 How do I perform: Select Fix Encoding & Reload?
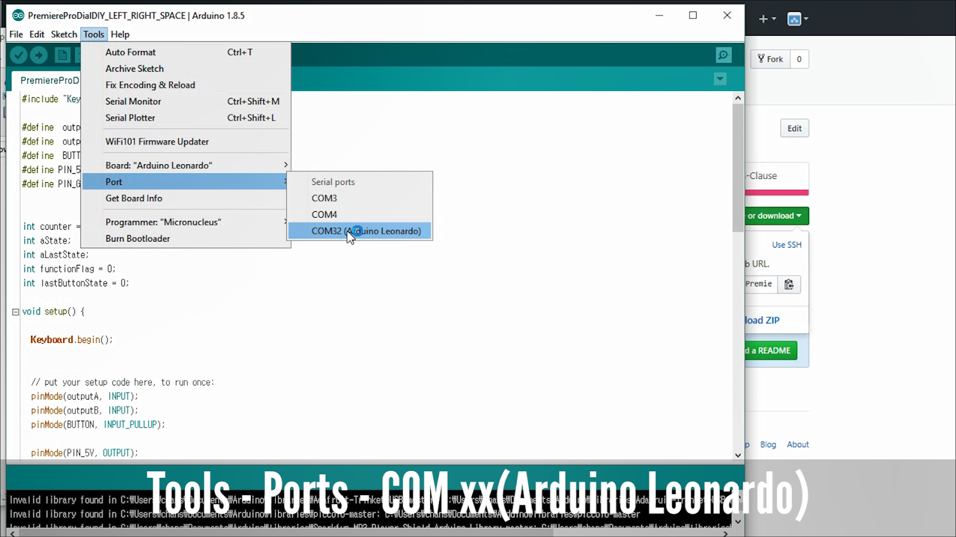[185, 85]
